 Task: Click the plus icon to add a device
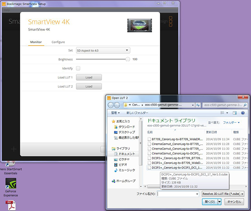13,149
